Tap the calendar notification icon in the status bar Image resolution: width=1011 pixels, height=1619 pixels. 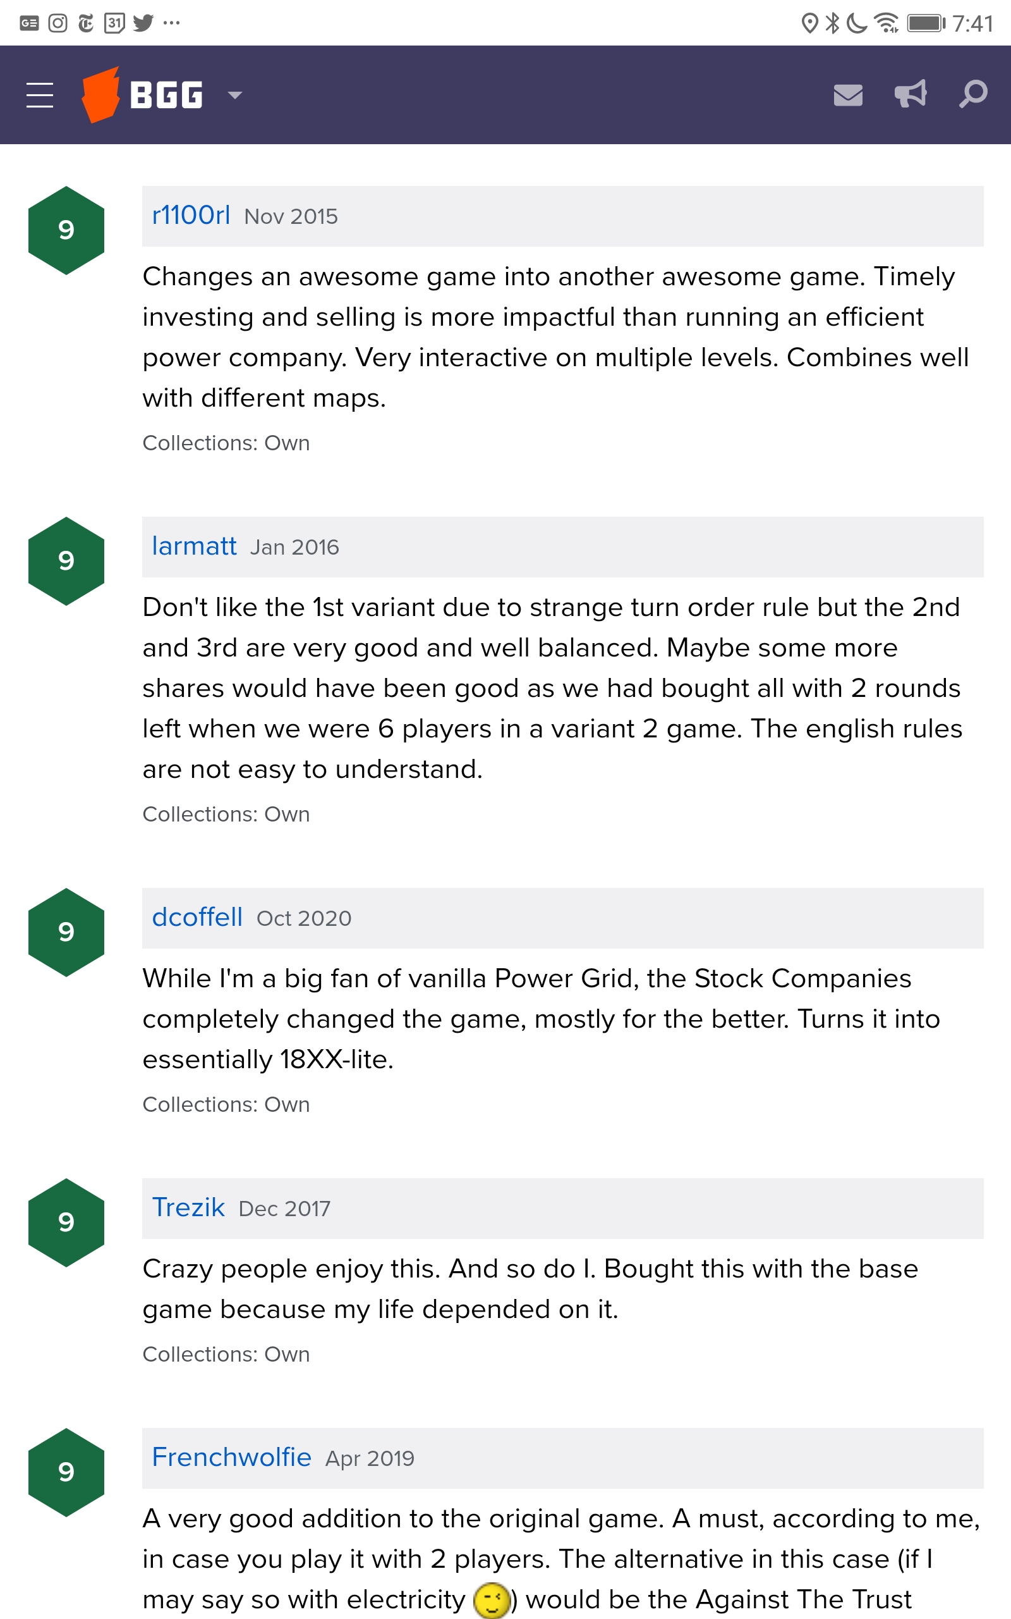[x=114, y=23]
